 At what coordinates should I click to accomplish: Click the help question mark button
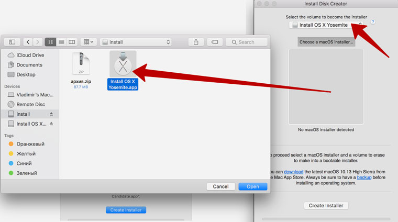(373, 22)
